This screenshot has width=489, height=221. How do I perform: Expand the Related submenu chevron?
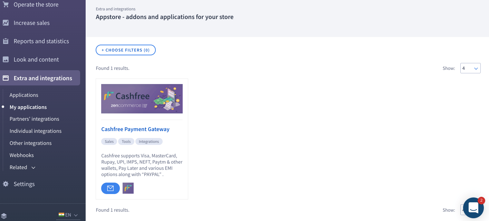33,167
